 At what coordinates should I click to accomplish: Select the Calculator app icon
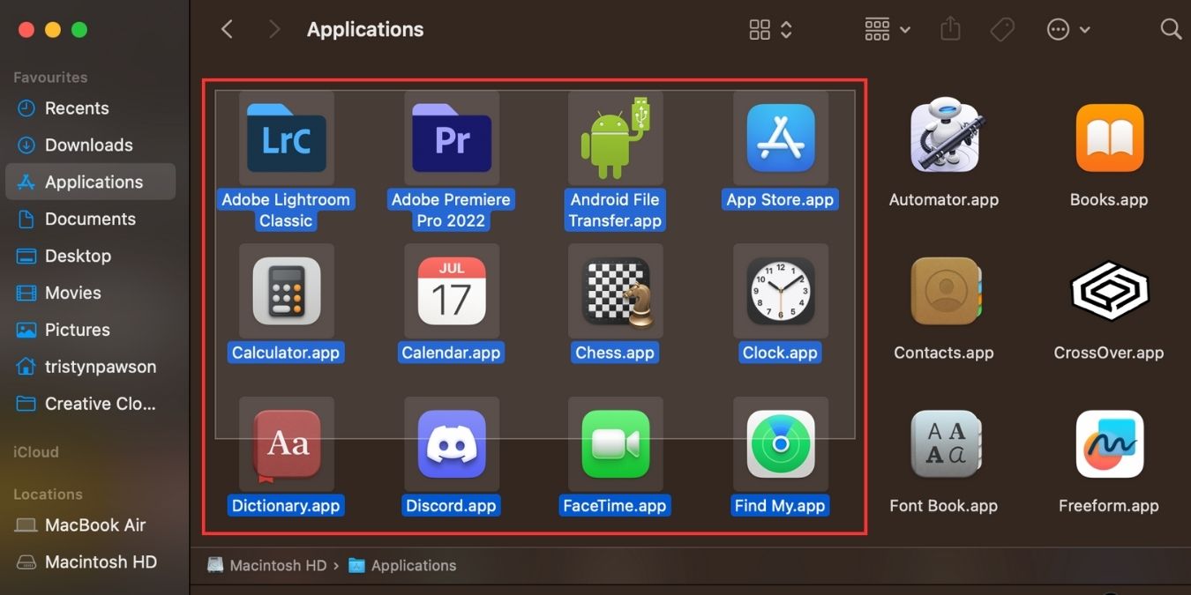286,291
